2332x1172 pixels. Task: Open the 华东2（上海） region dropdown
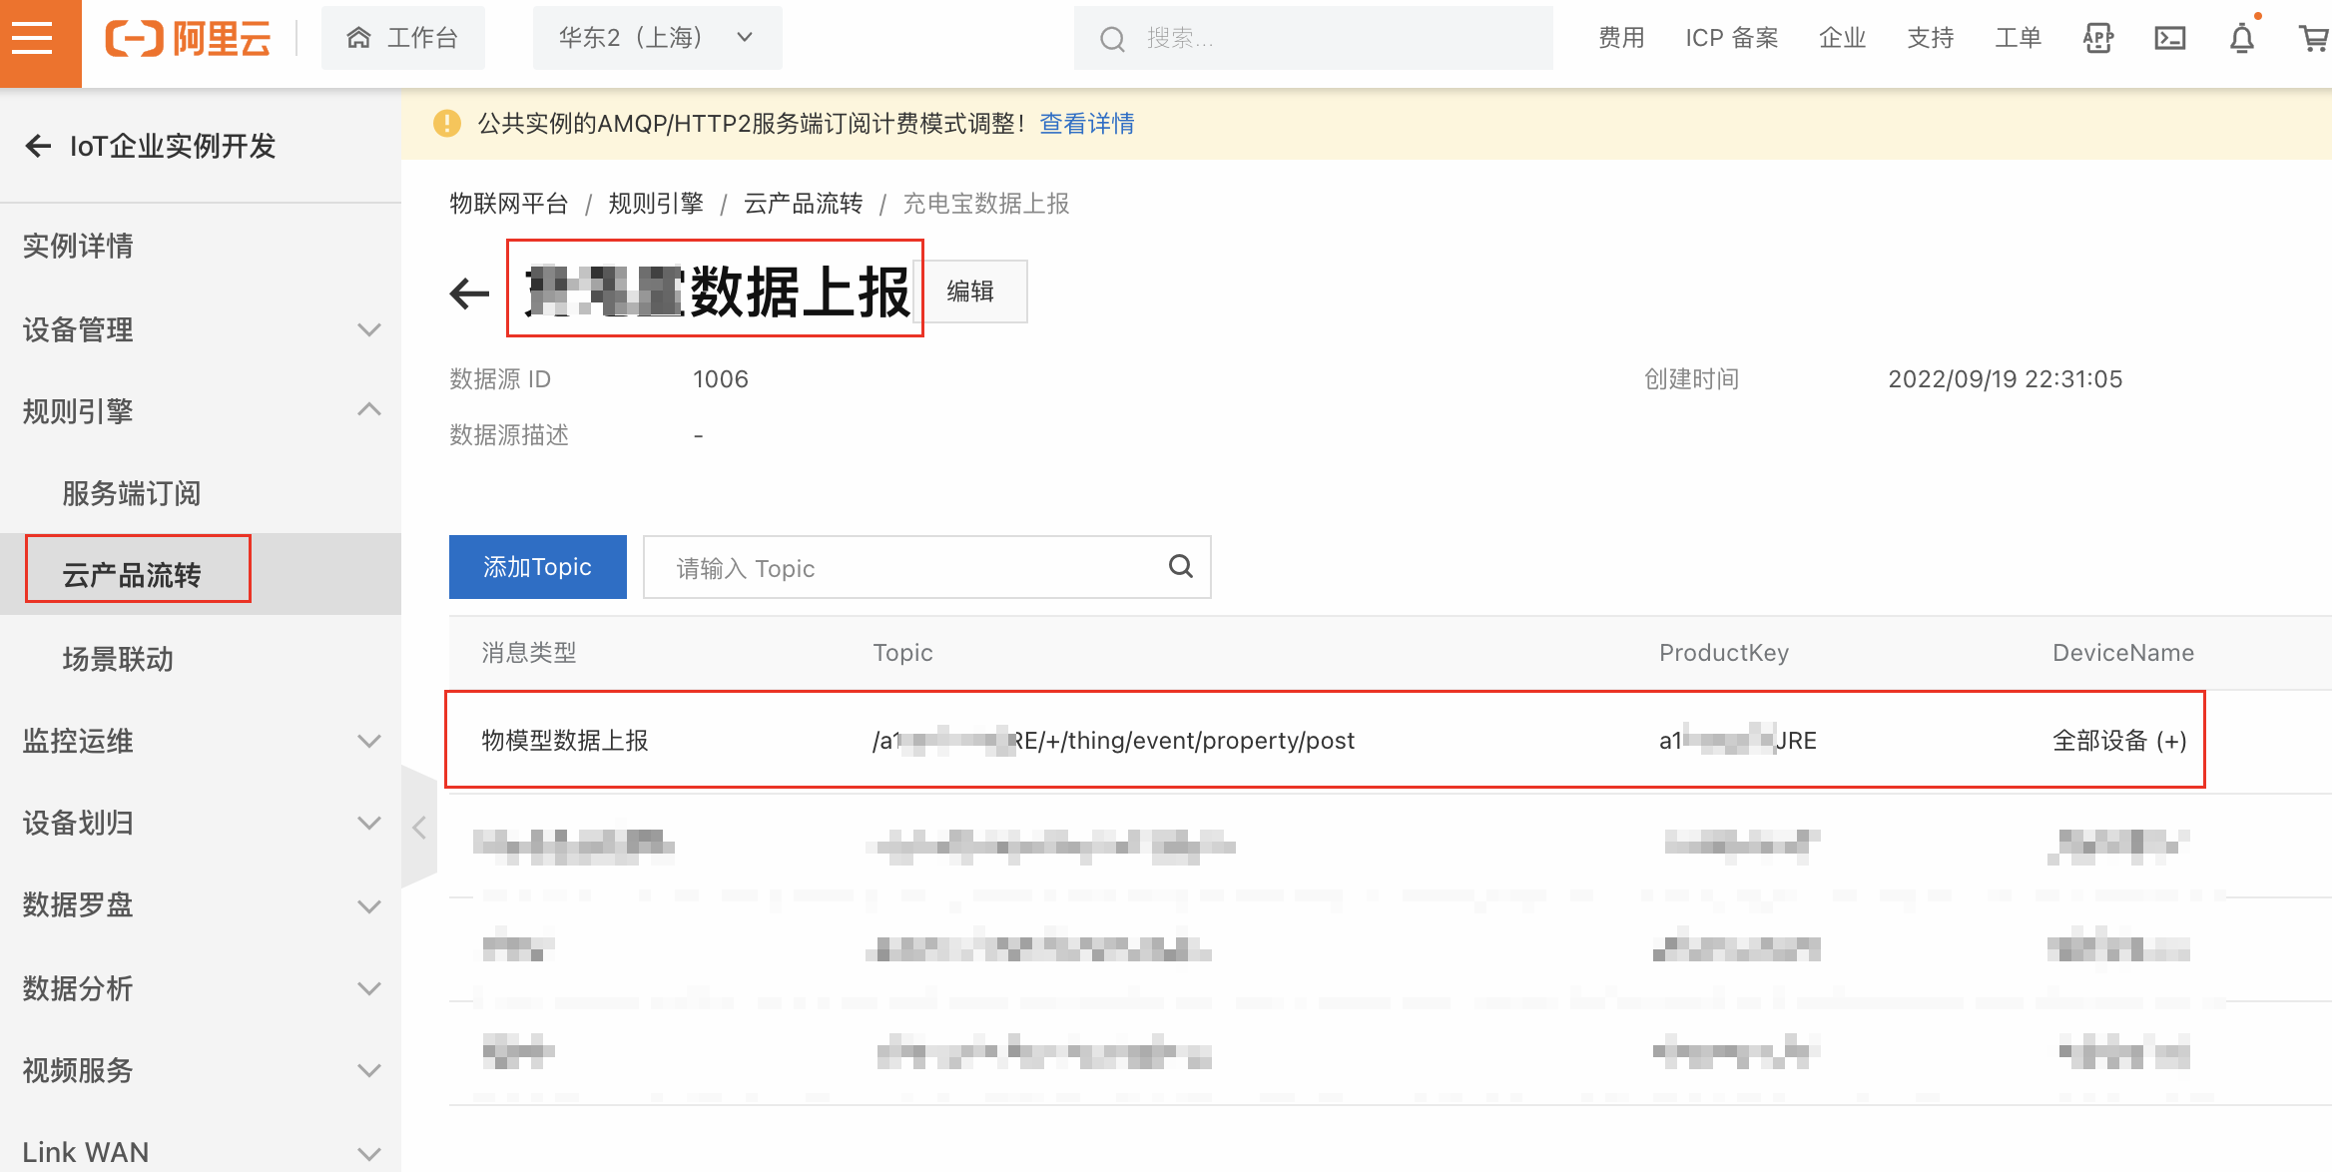point(656,39)
